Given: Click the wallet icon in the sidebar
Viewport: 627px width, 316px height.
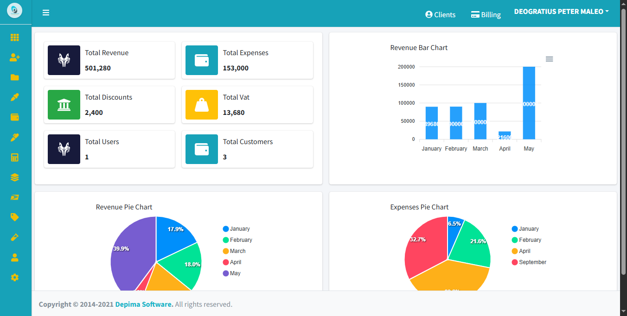Looking at the screenshot, I should click(x=15, y=117).
